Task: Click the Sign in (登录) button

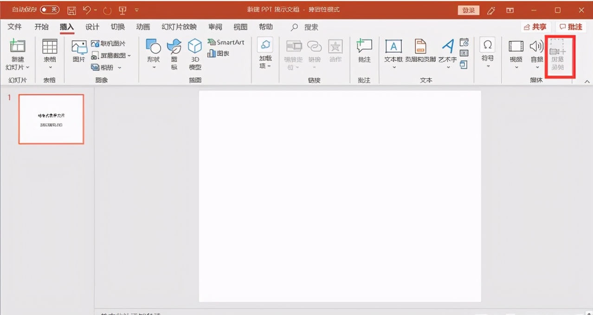Action: [469, 10]
